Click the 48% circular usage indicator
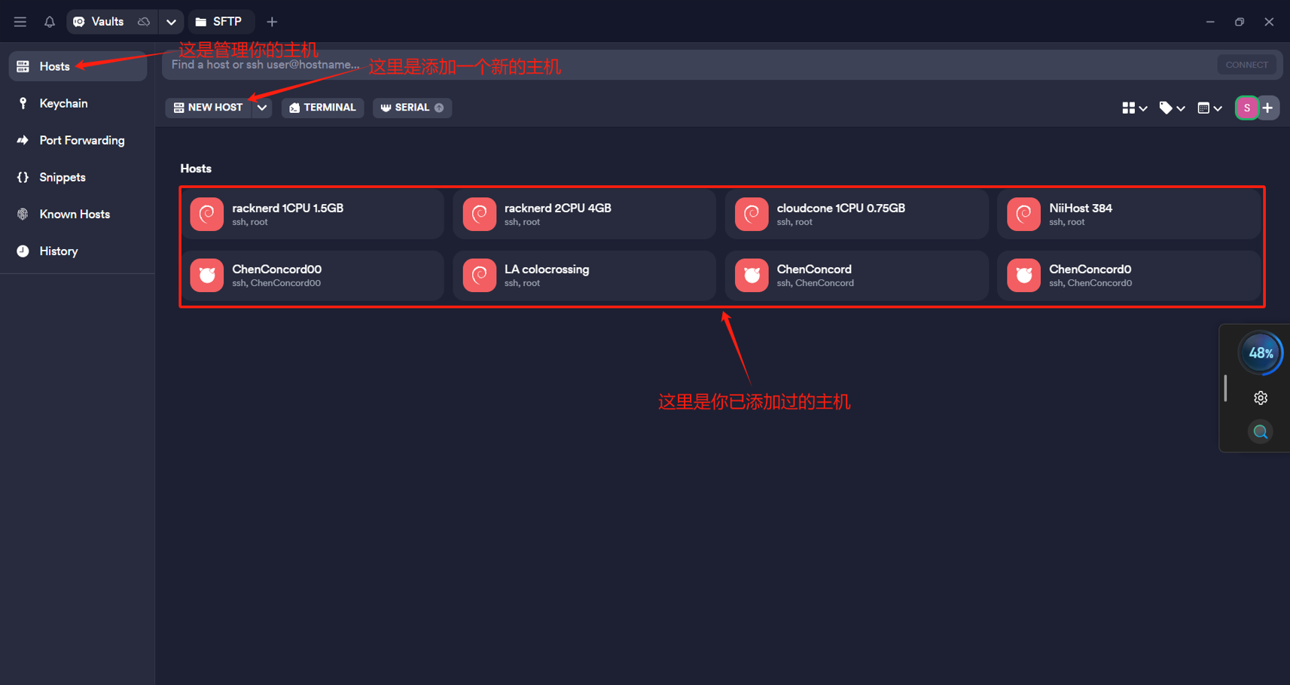Viewport: 1290px width, 685px height. (1260, 353)
